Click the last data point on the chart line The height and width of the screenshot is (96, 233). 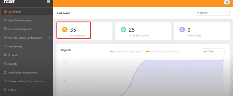223,60
